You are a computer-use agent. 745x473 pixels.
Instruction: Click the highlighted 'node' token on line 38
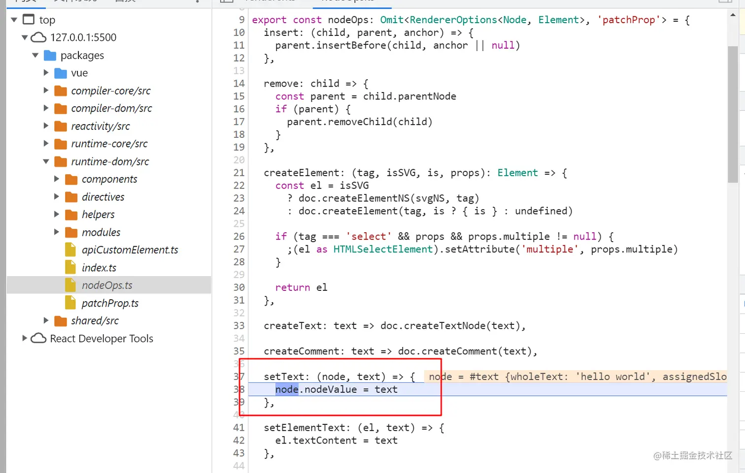coord(287,389)
